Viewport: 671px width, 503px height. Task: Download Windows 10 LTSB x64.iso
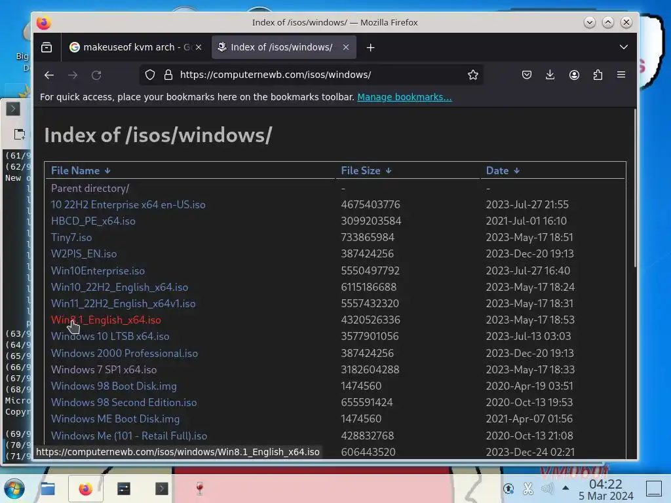[110, 336]
